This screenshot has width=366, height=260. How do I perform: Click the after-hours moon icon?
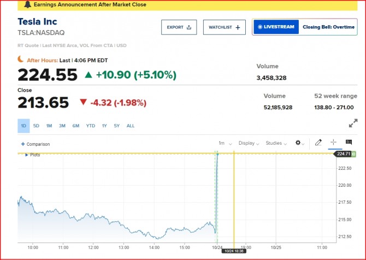(21, 60)
